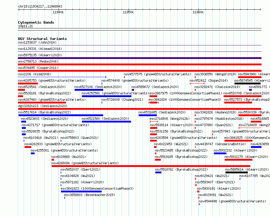This screenshot has width=270, height=216.
Task: Select nsv6589672 (Sedlazeck2020) label
Action: 155,87
